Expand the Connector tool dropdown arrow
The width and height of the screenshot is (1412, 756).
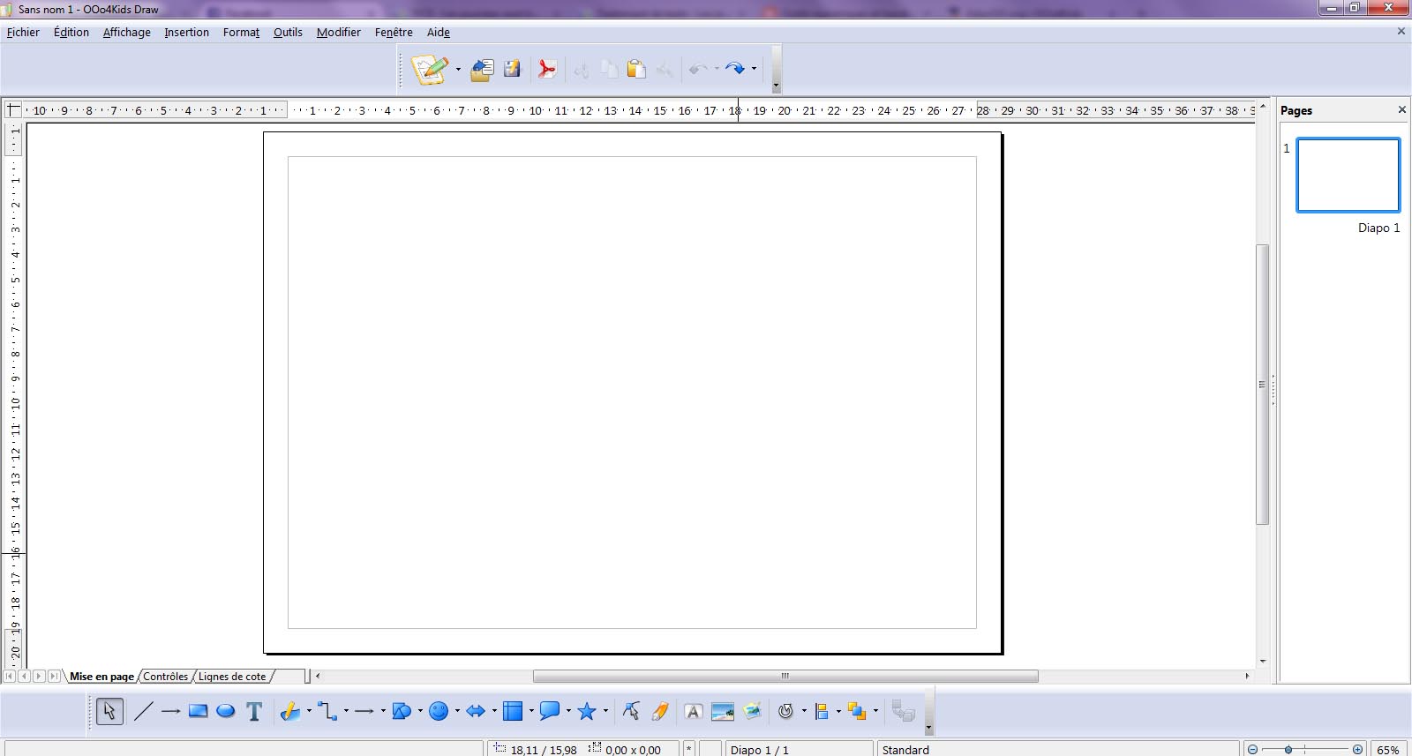click(346, 711)
